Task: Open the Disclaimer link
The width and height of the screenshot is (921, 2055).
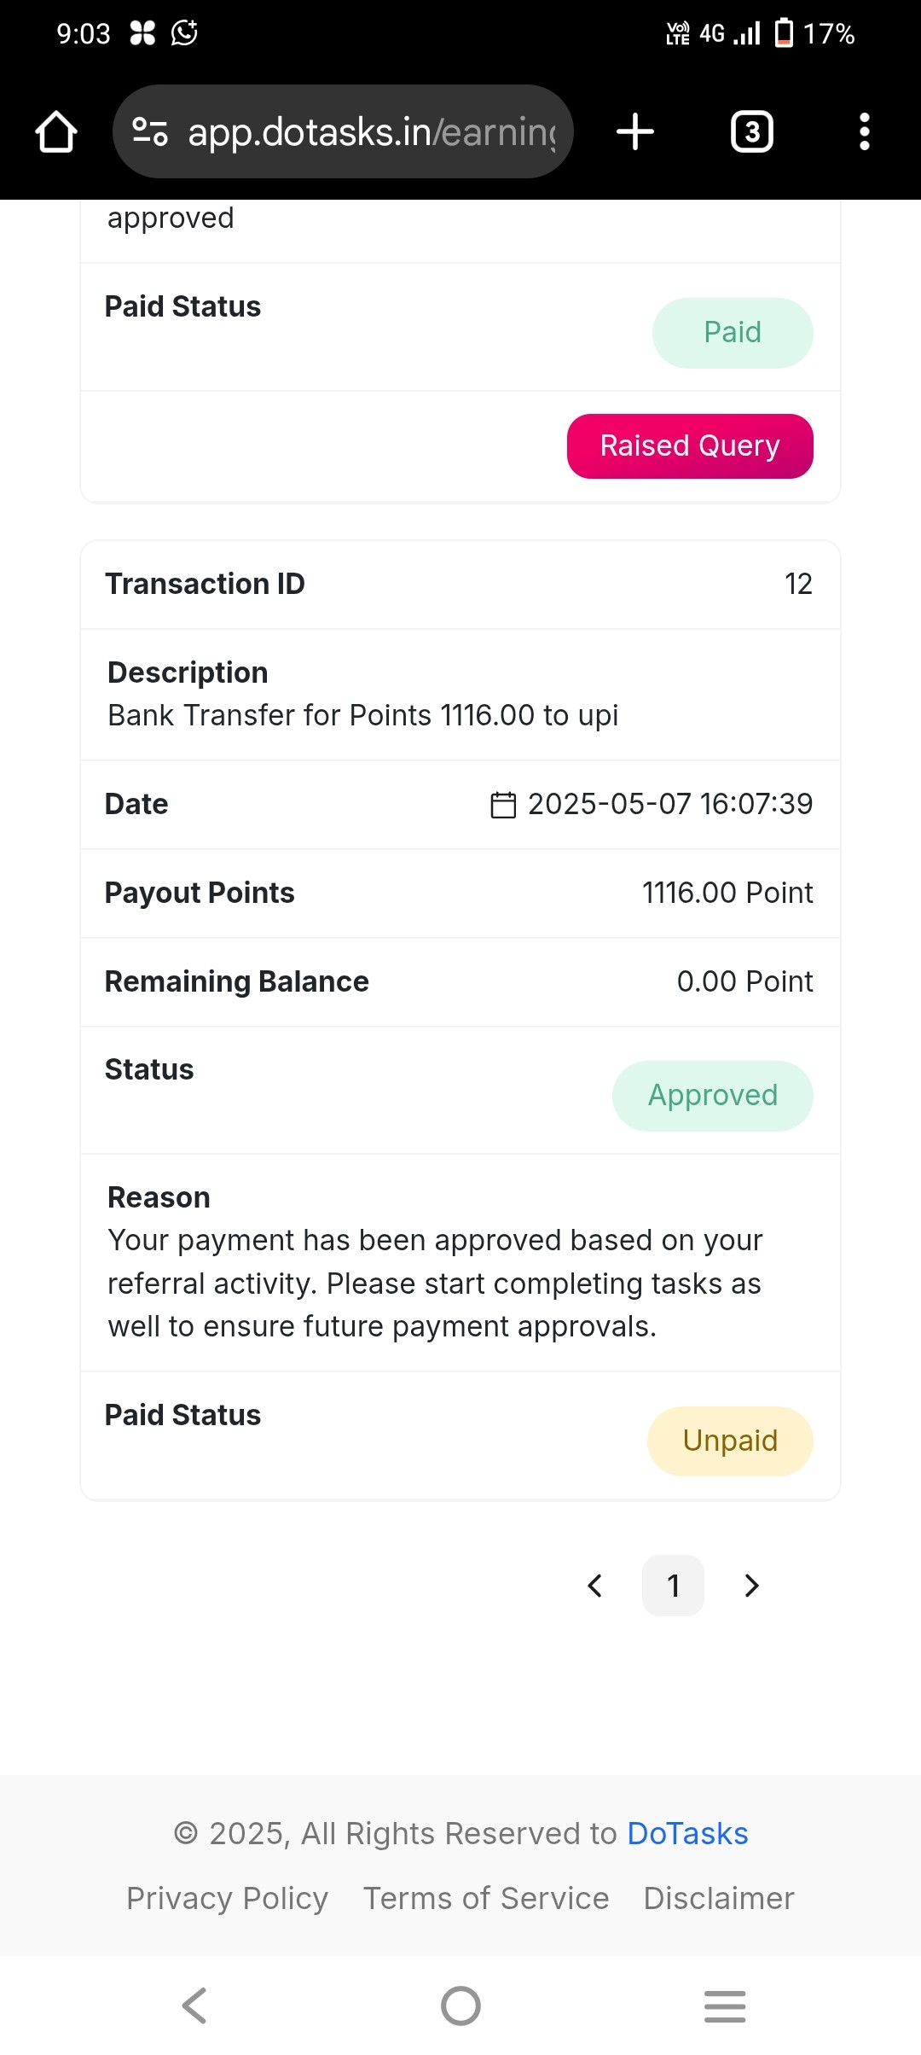Action: tap(719, 1898)
